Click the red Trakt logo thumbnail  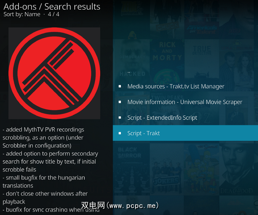pos(54,73)
